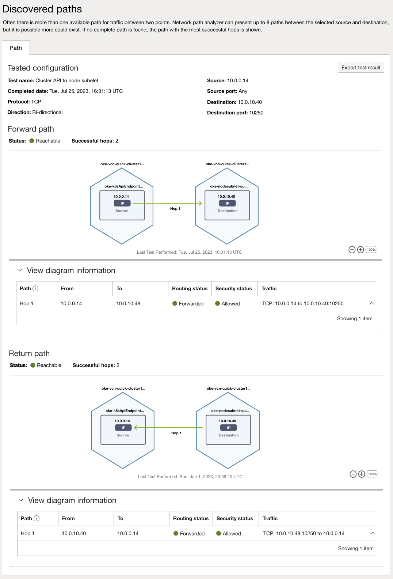Zoom out the return path diagram
This screenshot has width=393, height=579.
click(x=353, y=474)
